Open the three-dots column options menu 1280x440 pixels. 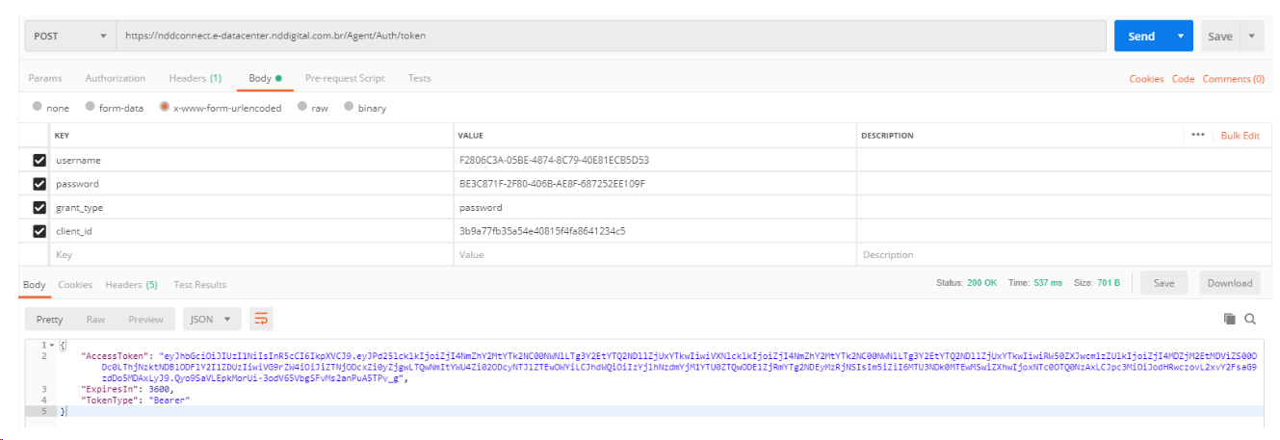(1198, 136)
